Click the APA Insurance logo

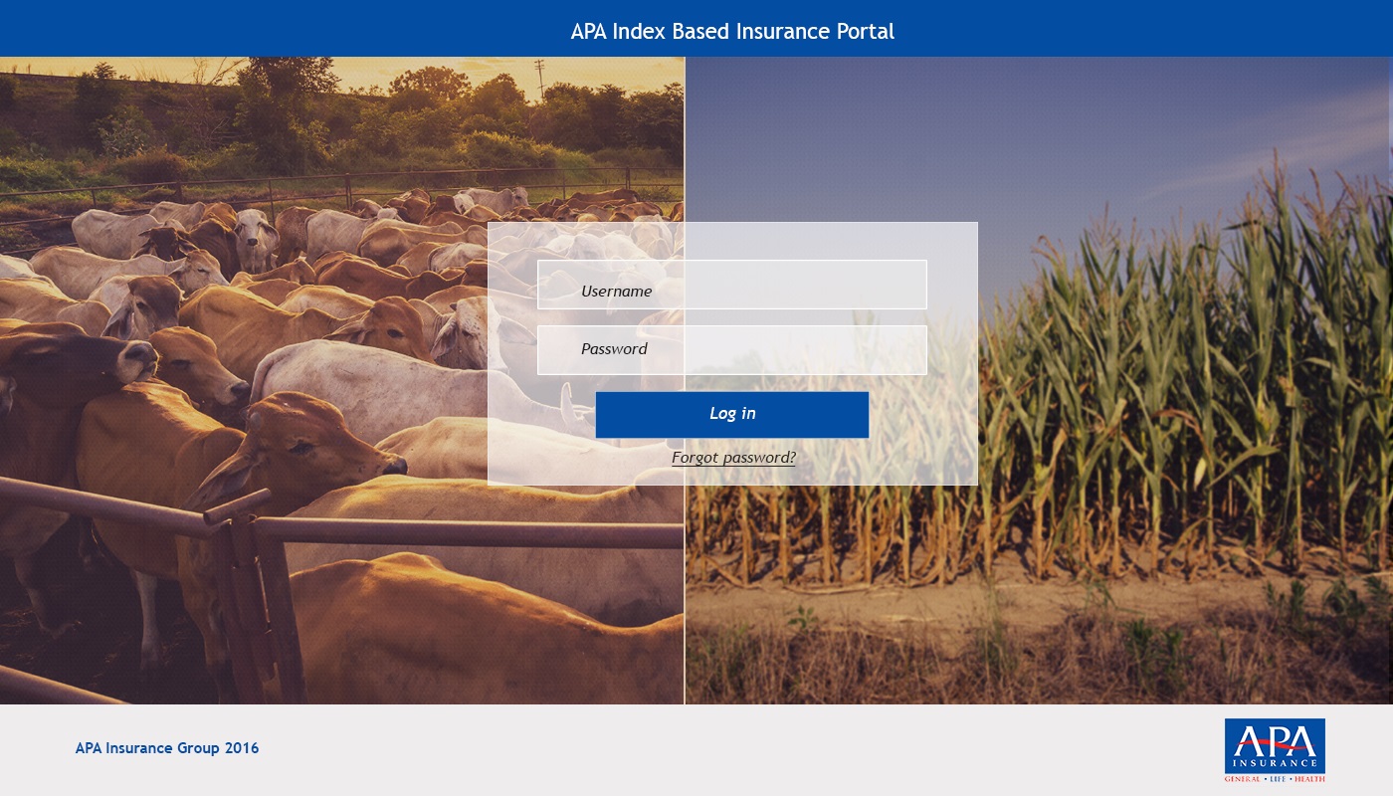coord(1275,750)
